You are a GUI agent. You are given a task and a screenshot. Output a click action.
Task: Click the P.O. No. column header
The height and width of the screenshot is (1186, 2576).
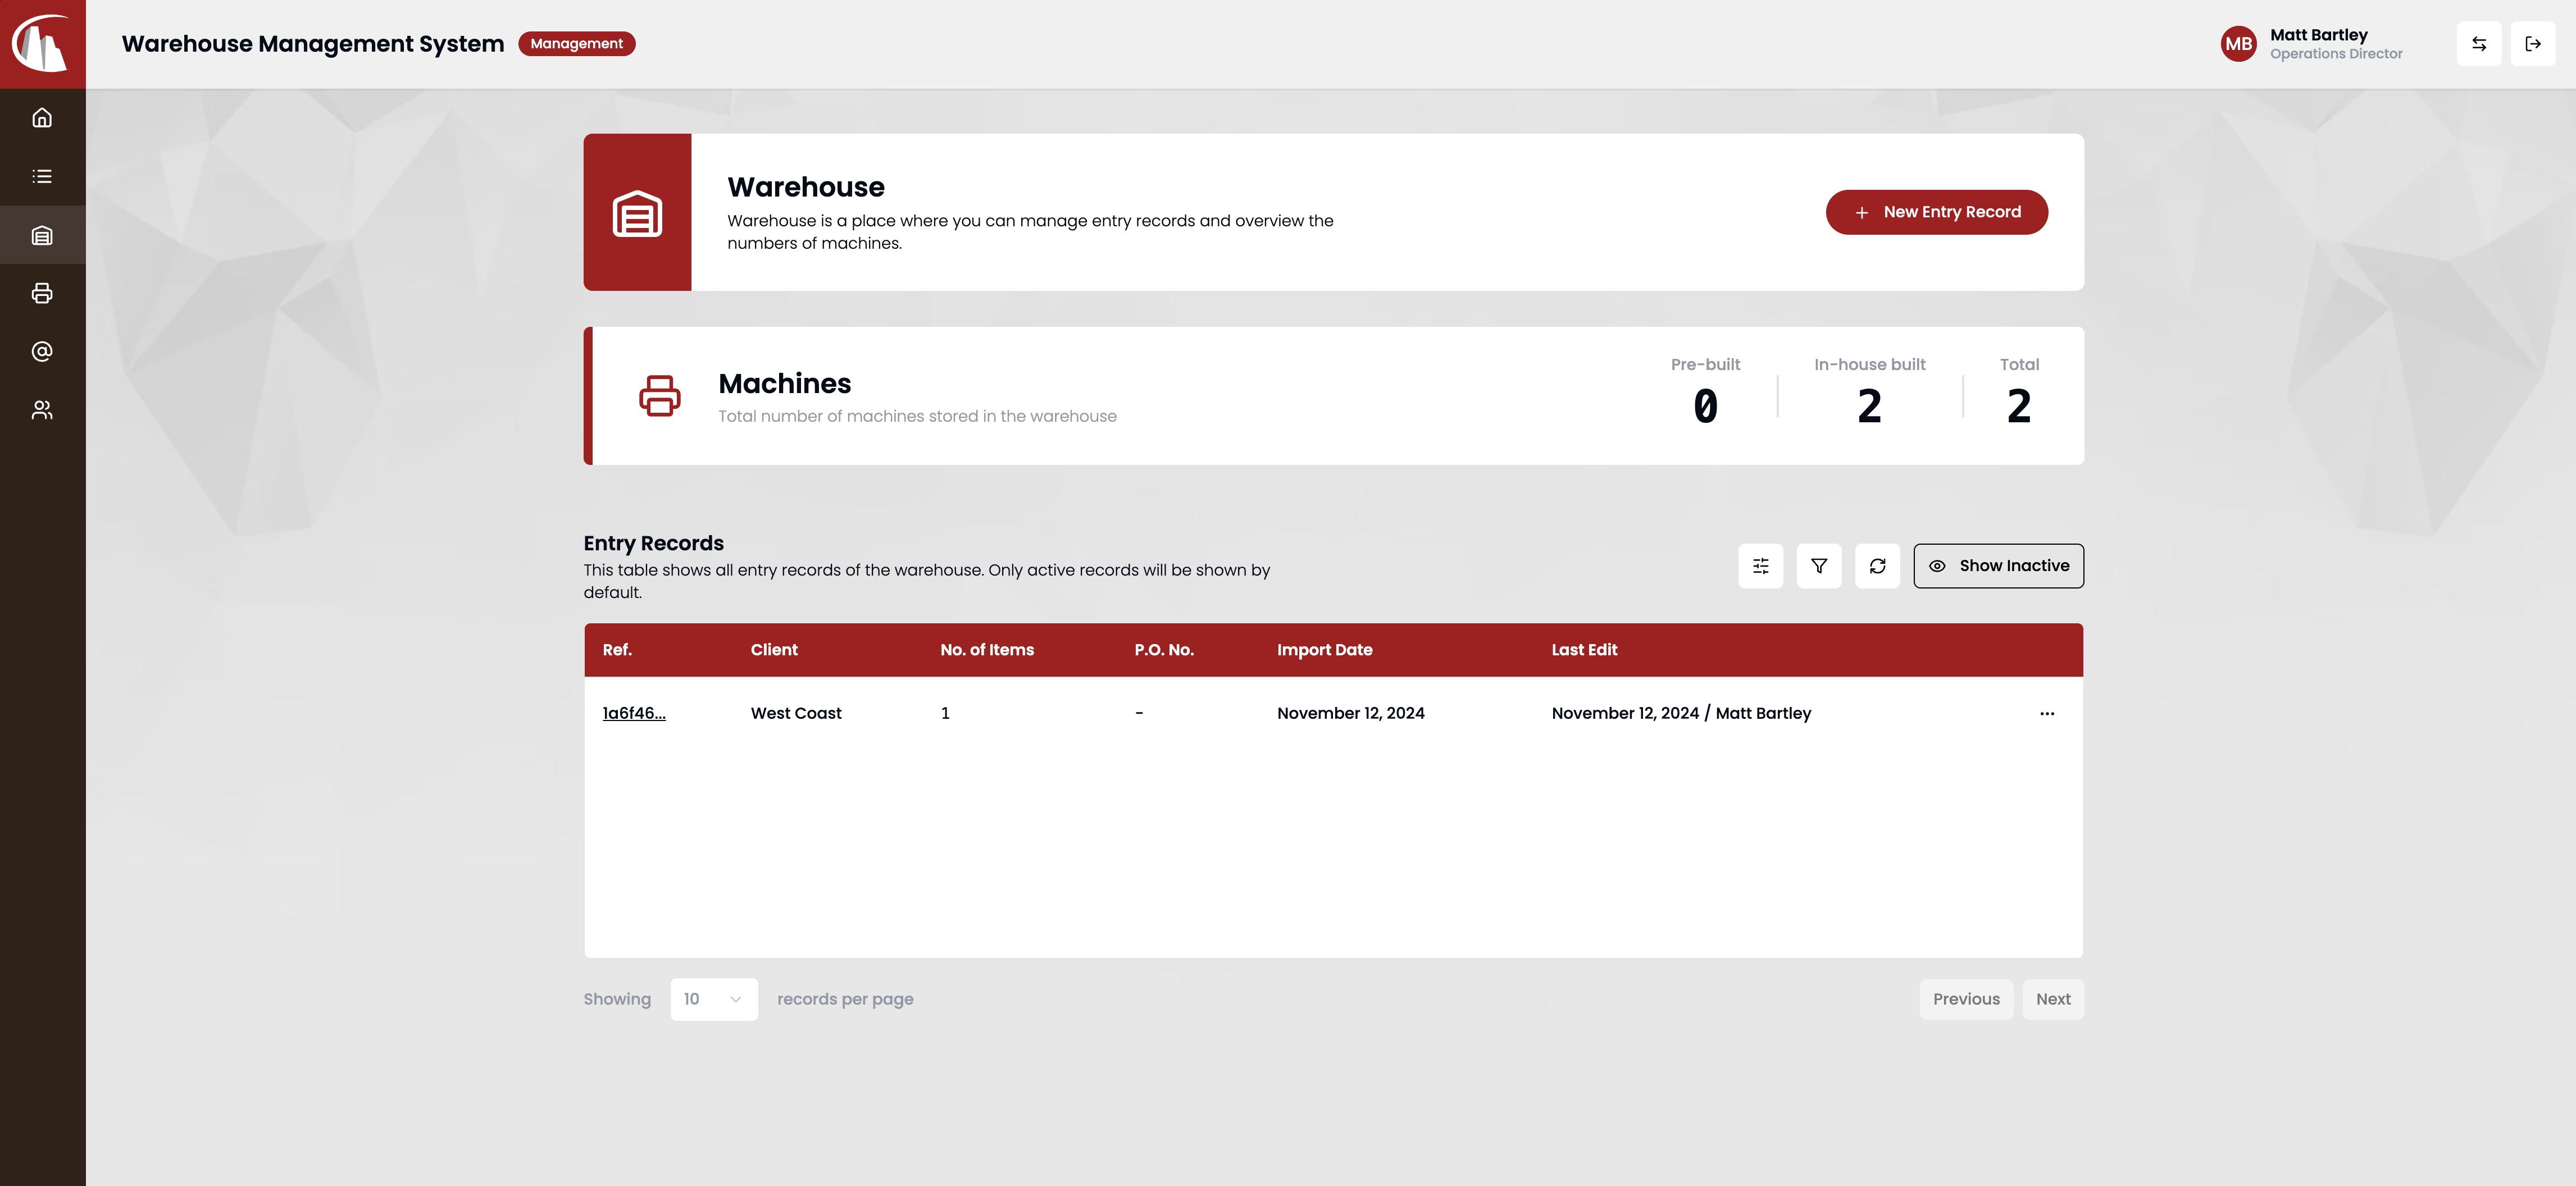coord(1164,650)
